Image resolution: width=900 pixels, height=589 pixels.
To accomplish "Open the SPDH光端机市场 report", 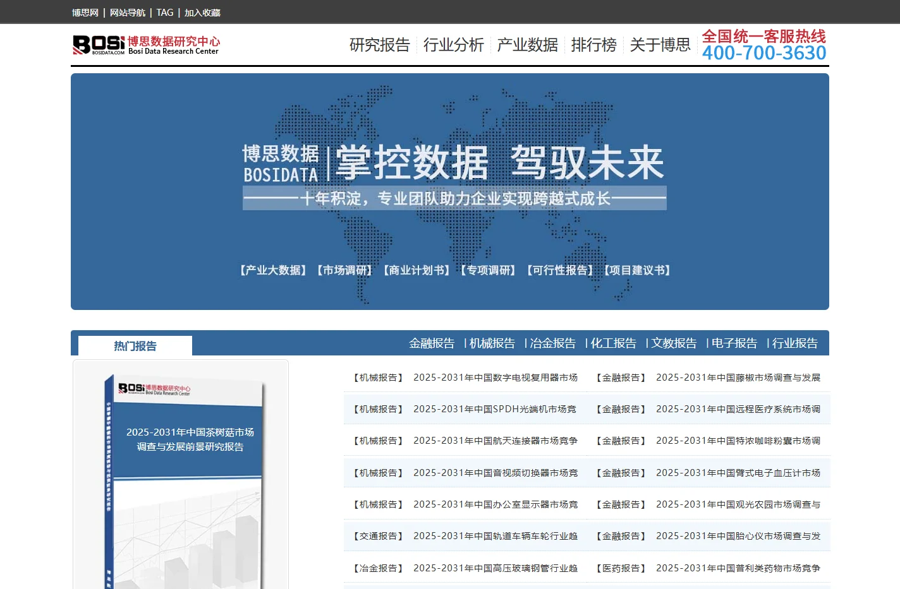I will 495,409.
